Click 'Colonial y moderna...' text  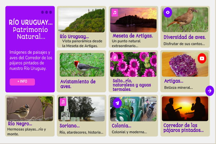point(129,132)
